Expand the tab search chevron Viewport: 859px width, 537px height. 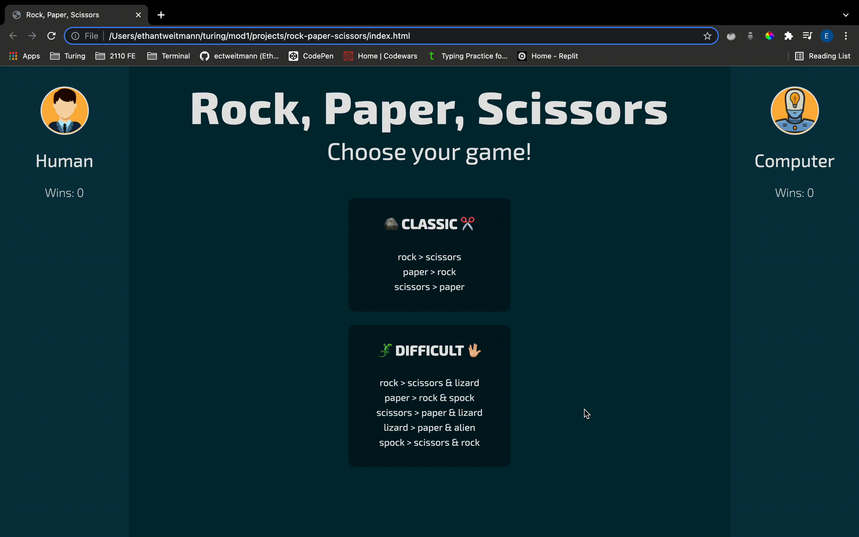click(x=846, y=15)
